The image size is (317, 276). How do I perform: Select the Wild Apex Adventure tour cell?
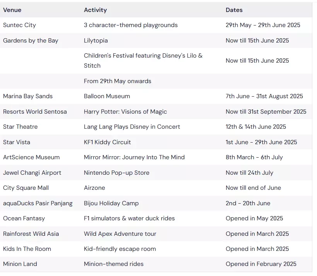pos(120,234)
